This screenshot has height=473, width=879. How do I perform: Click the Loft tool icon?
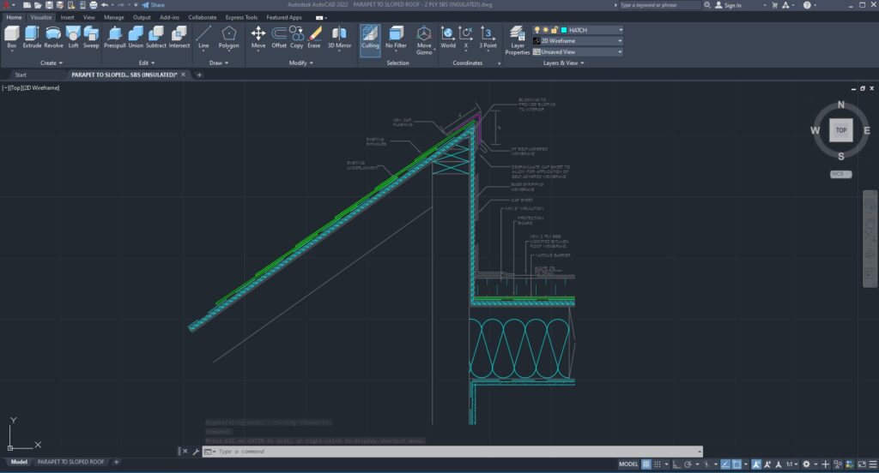click(x=74, y=35)
